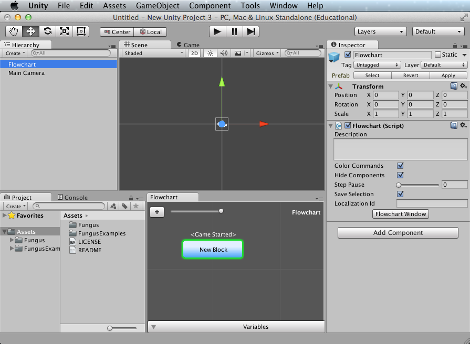Click the Project panel lock icon
Viewport: 470px width, 344px height.
[x=131, y=198]
